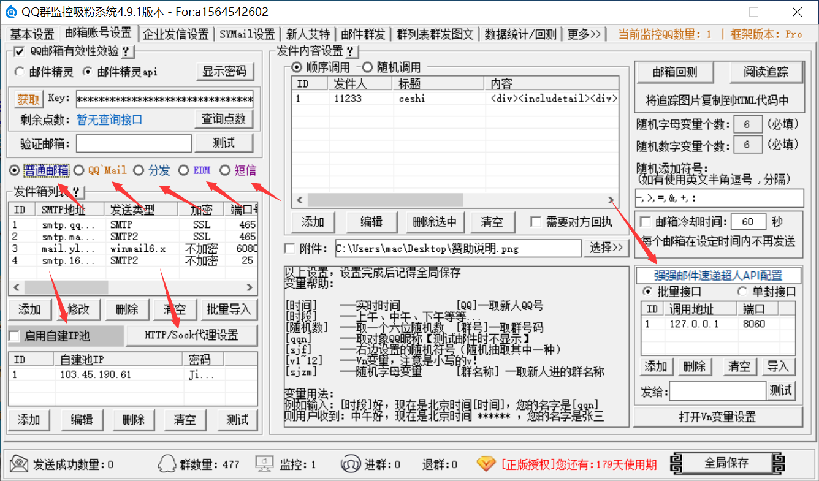Click the penguin icon beside 群数量

[167, 464]
